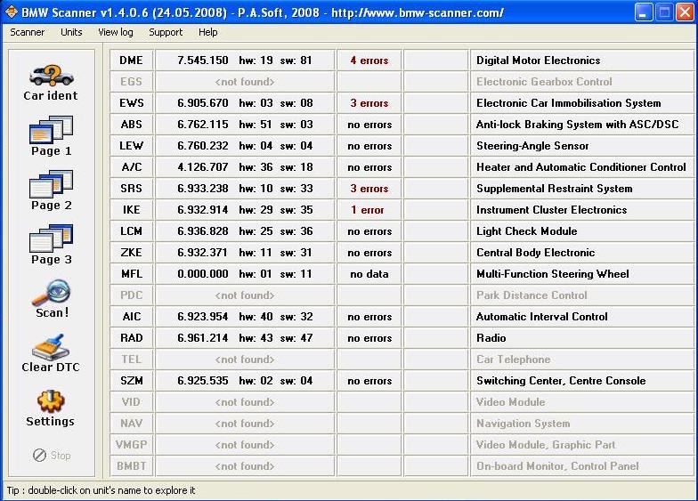Select the LCM unit name
This screenshot has height=501, width=698.
(132, 231)
